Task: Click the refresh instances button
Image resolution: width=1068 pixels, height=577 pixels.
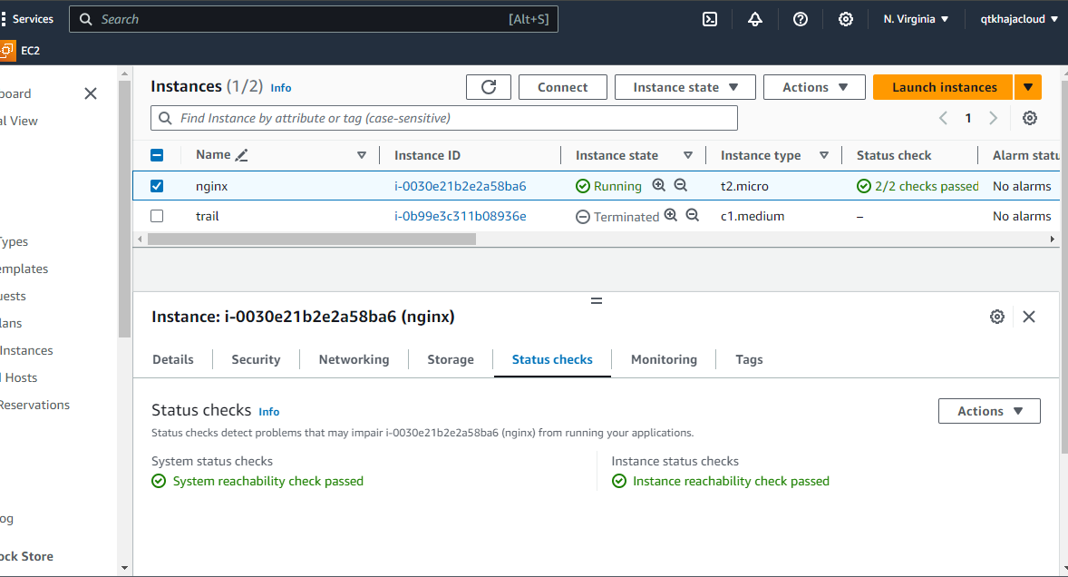Action: [489, 87]
